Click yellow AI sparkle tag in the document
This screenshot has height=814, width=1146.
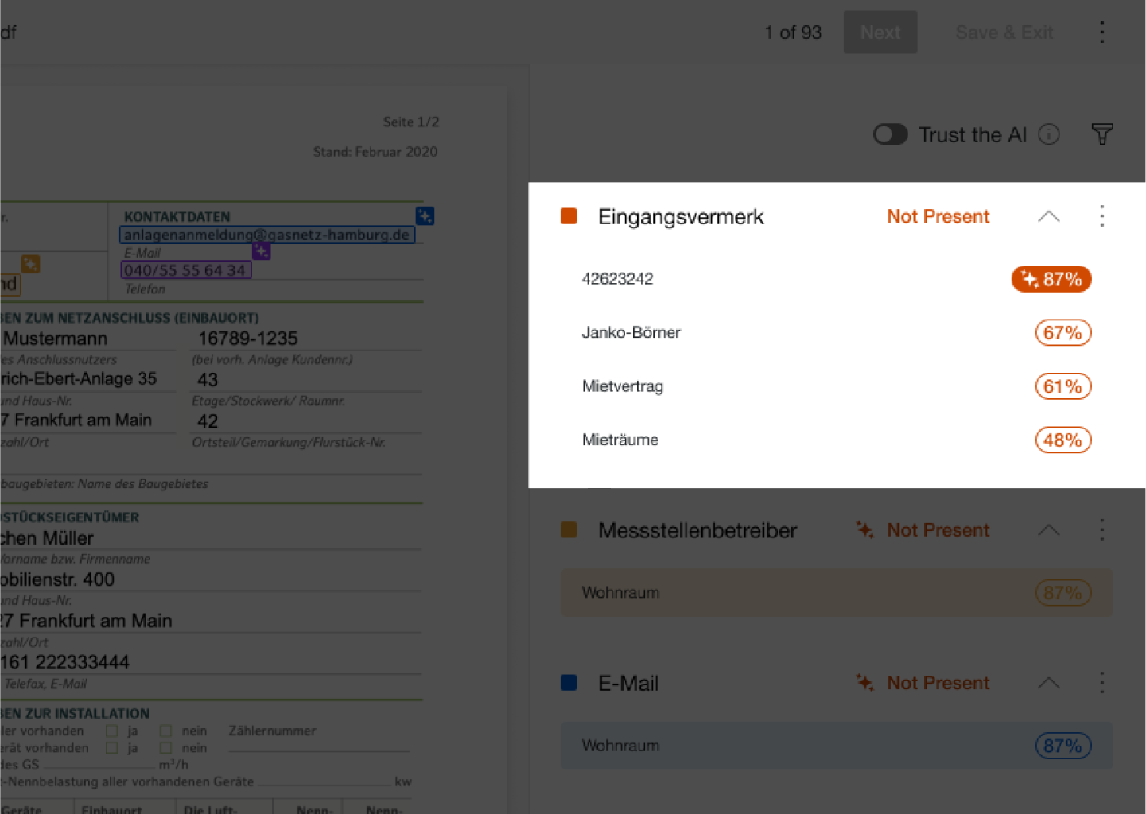click(x=30, y=264)
